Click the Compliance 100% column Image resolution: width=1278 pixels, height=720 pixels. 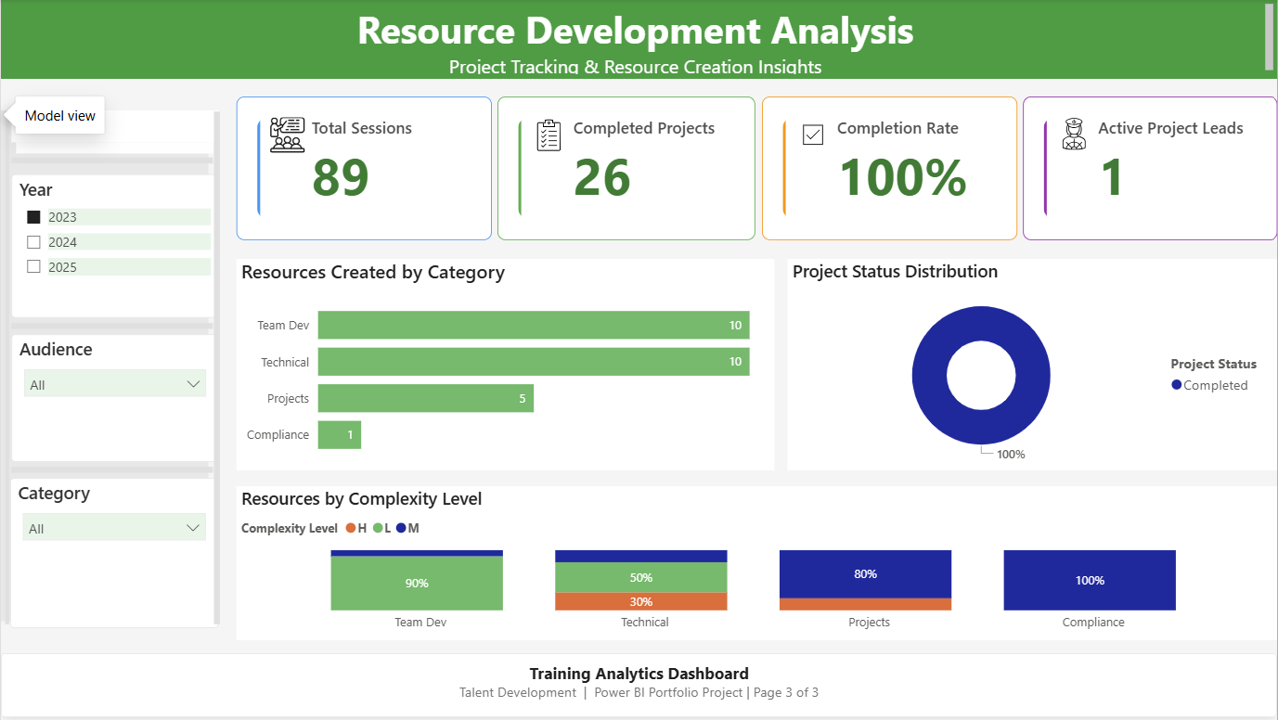tap(1089, 579)
